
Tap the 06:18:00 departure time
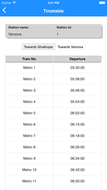tap(78, 136)
